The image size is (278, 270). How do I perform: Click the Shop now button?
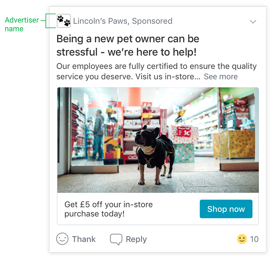point(226,209)
